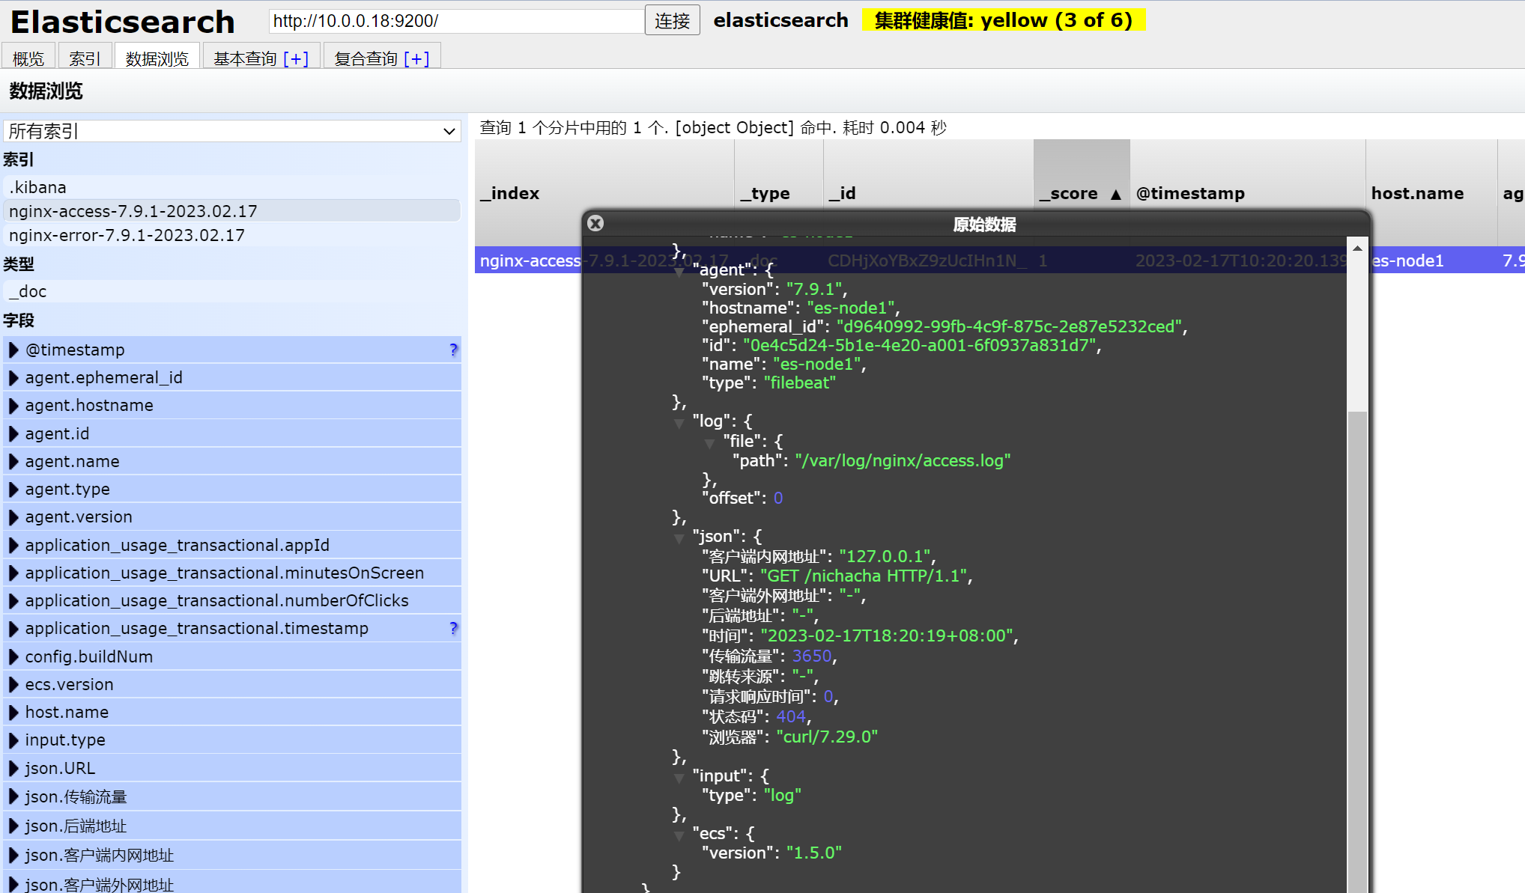Viewport: 1525px width, 893px height.
Task: Click the popup's scroll up arrow
Action: pyautogui.click(x=1357, y=248)
